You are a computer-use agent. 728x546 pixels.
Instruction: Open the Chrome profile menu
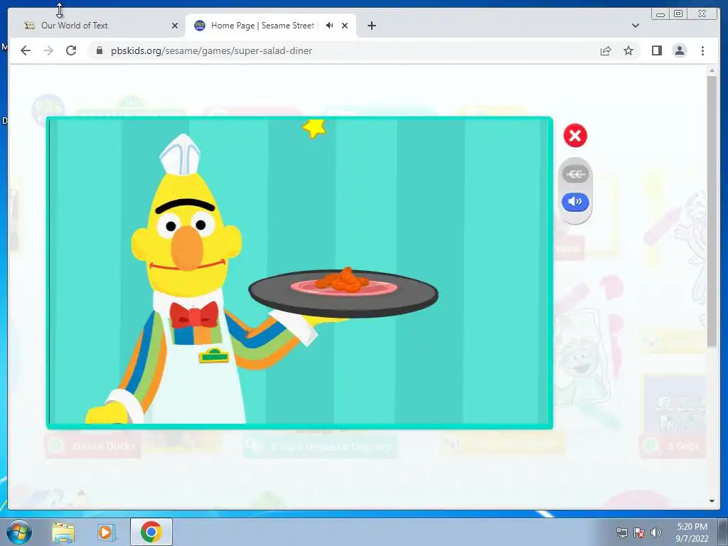679,50
